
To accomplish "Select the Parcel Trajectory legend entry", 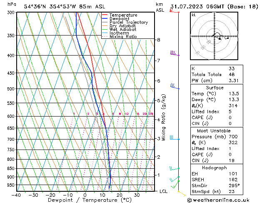I will click(128, 23).
